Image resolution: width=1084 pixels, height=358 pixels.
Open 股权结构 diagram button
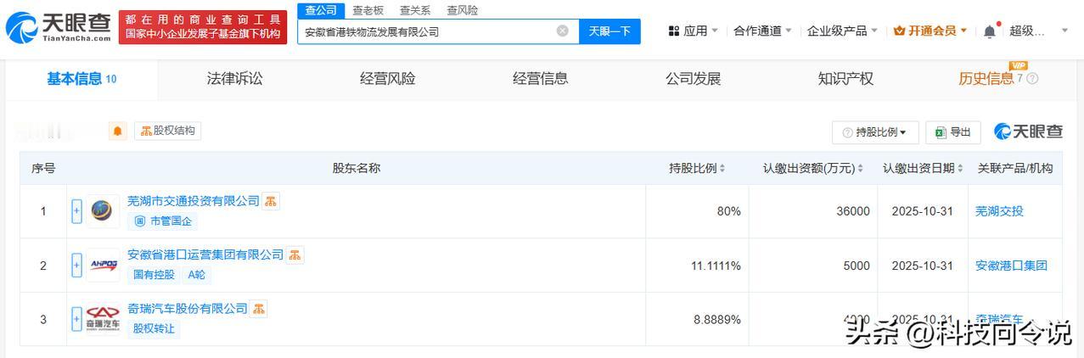pyautogui.click(x=167, y=131)
